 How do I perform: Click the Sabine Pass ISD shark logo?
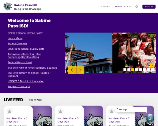(x=8, y=6)
